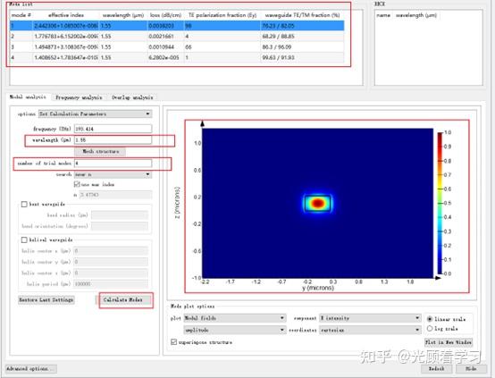The width and height of the screenshot is (495, 378).
Task: Open the search near n dropdown
Action: (x=113, y=174)
